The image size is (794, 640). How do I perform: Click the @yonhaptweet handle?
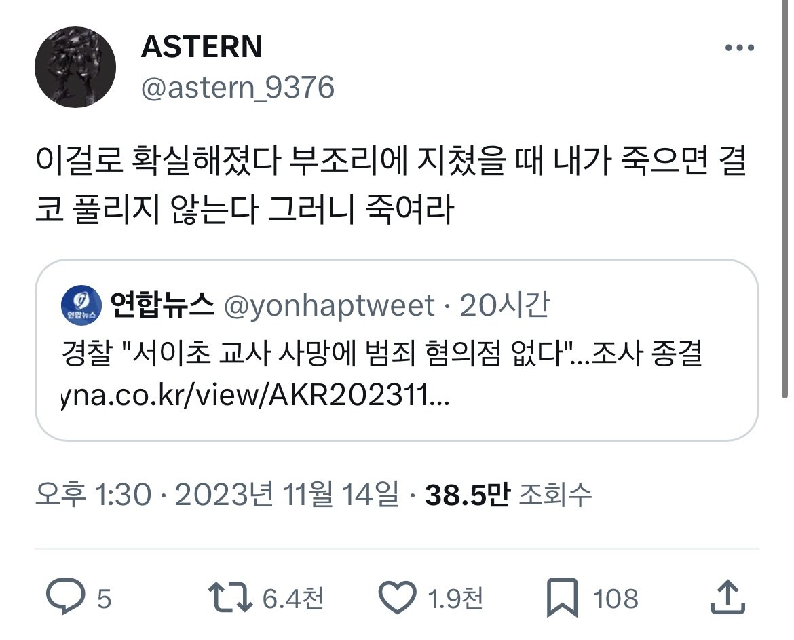coord(329,305)
